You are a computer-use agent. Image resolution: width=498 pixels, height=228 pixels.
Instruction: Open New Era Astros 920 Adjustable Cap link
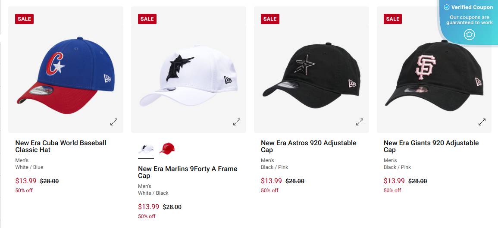click(x=309, y=146)
